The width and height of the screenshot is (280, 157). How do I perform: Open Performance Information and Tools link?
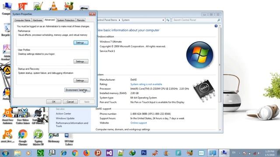(x=72, y=124)
